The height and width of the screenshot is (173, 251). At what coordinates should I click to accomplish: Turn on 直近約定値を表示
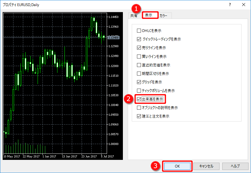[139, 65]
